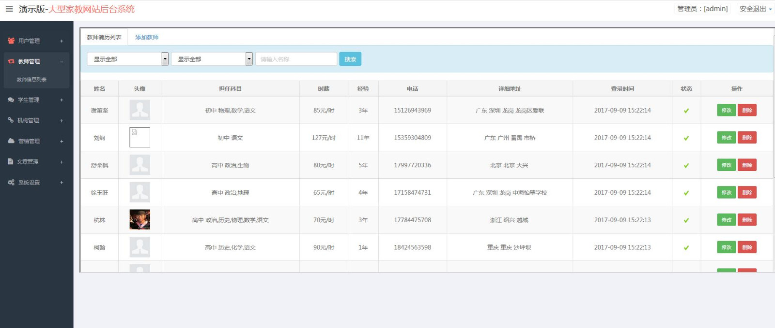This screenshot has width=775, height=328.
Task: Click the 用户管理 users icon
Action: pos(11,41)
